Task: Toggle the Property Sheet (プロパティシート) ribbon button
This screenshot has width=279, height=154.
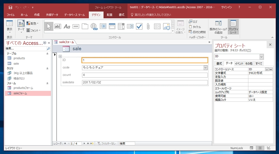Action: point(233,27)
